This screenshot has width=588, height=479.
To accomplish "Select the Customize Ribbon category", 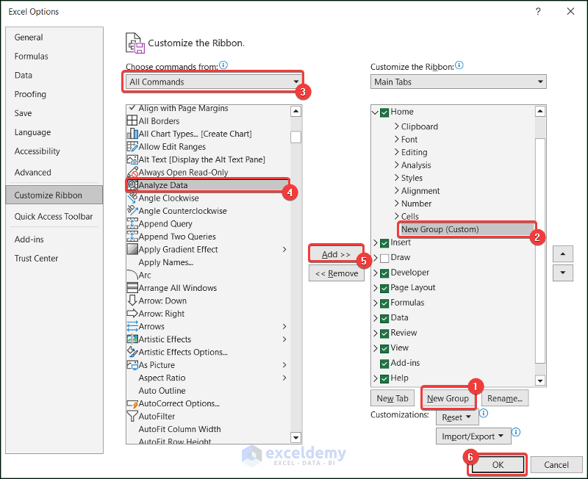I will coord(54,195).
